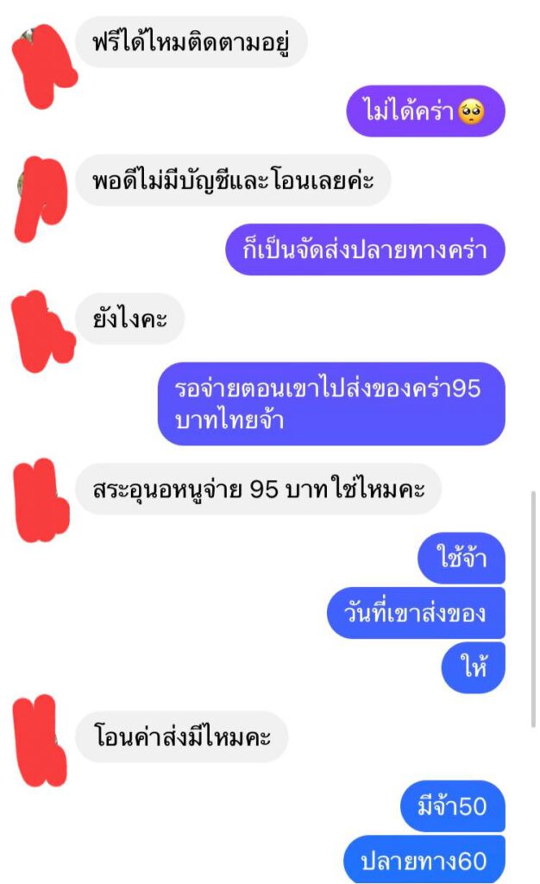Open sender avatar beside 'โอนค่าส่งมีไหมคะ'
This screenshot has height=884, width=540.
[40, 740]
